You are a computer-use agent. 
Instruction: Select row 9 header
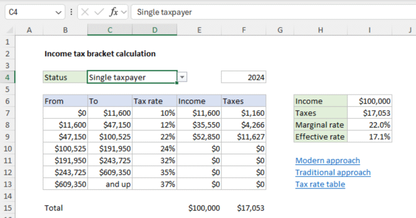(x=8, y=137)
